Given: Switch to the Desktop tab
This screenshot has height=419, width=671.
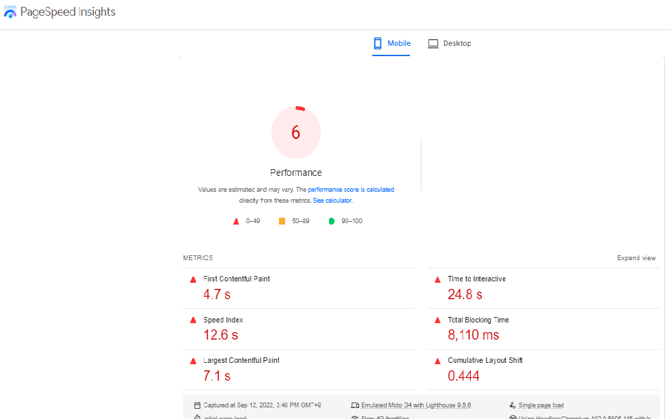Looking at the screenshot, I should [456, 42].
